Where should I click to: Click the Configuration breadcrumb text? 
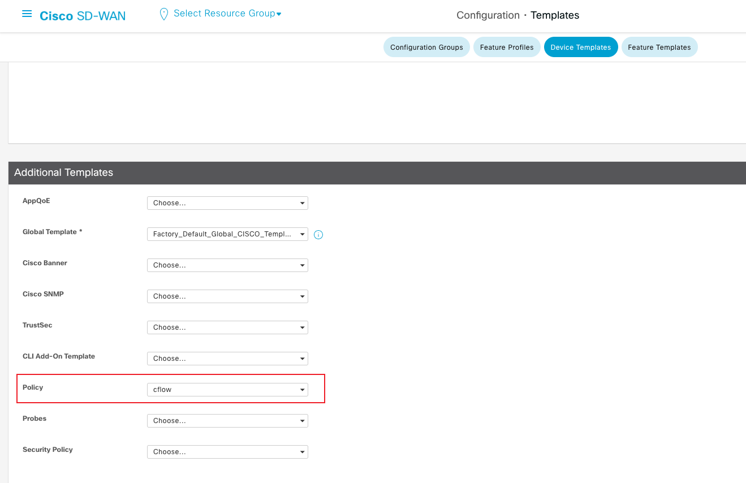click(x=488, y=15)
